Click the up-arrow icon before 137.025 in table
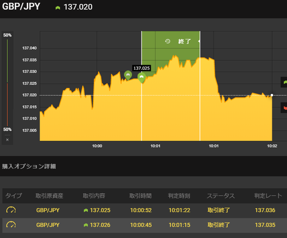The height and width of the screenshot is (238, 287). point(86,210)
